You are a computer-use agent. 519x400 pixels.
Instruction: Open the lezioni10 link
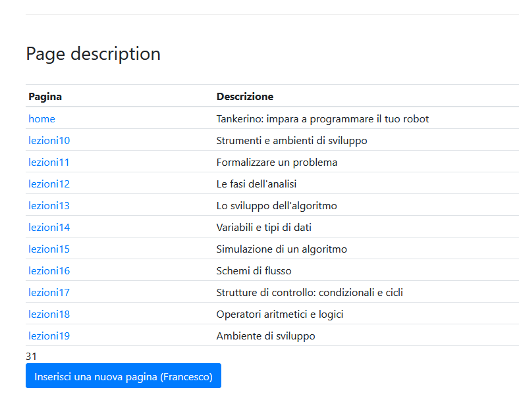click(49, 141)
